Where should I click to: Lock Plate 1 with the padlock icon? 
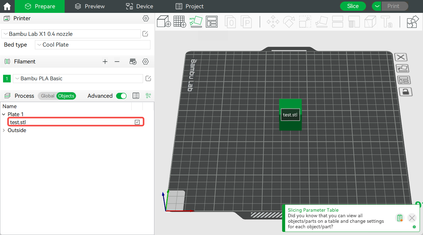click(406, 92)
